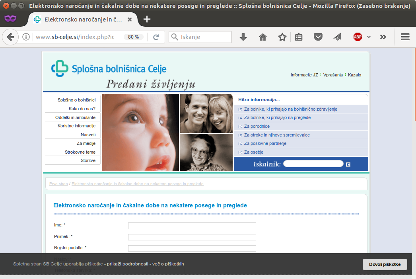The height and width of the screenshot is (279, 416).
Task: Open the Za poslovne partnerje link
Action: (265, 143)
